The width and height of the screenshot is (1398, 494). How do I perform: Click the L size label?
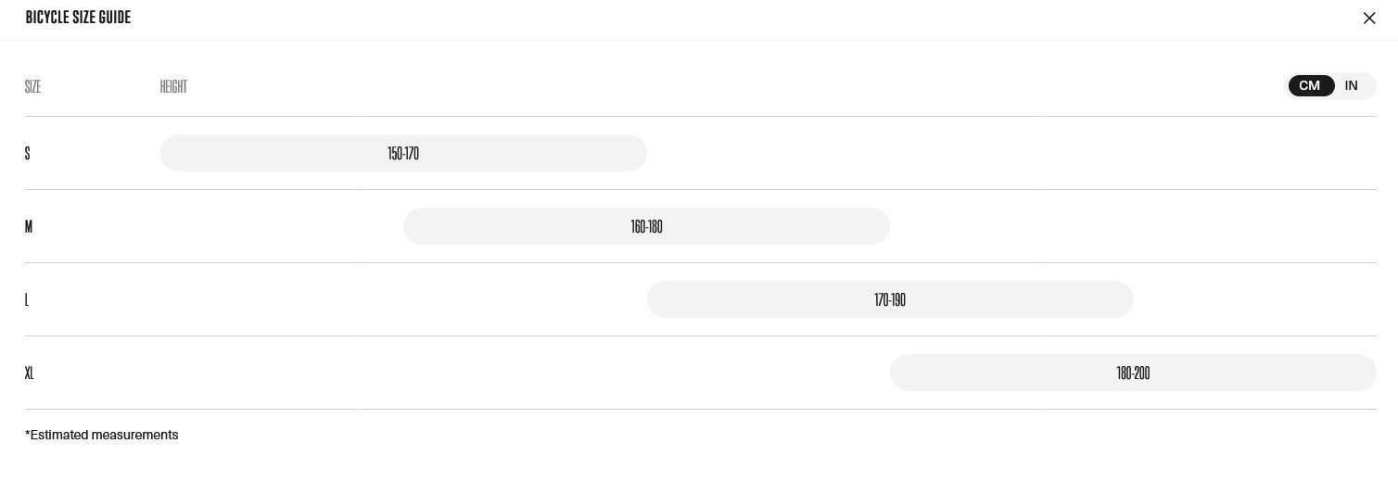27,299
